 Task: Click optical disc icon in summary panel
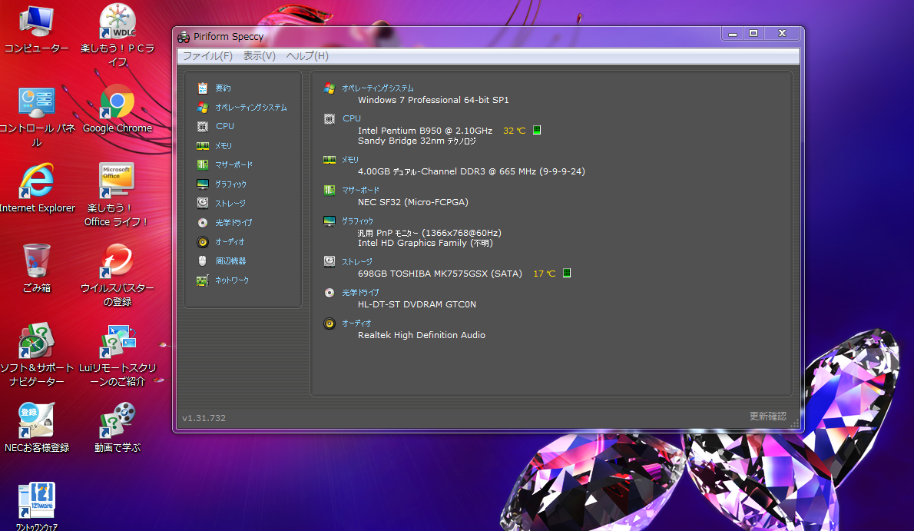click(x=330, y=293)
